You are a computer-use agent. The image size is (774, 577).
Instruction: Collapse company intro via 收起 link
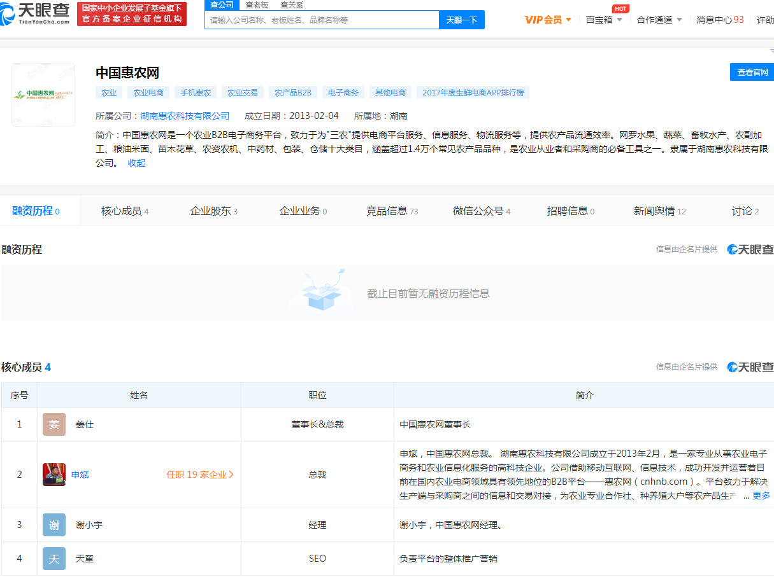(x=136, y=163)
